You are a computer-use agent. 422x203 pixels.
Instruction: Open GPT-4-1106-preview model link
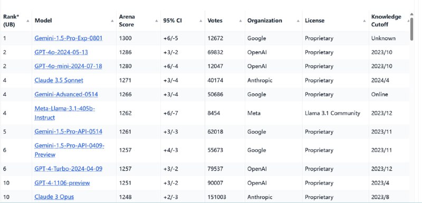point(62,183)
